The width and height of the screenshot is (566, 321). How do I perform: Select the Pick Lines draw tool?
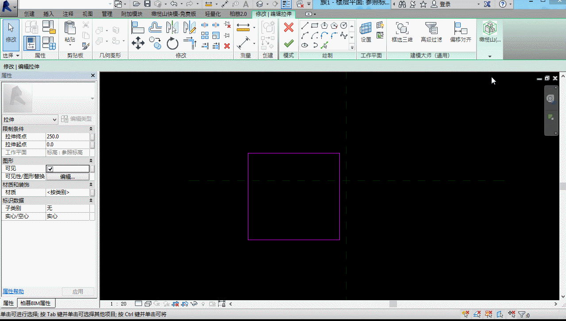point(324,45)
